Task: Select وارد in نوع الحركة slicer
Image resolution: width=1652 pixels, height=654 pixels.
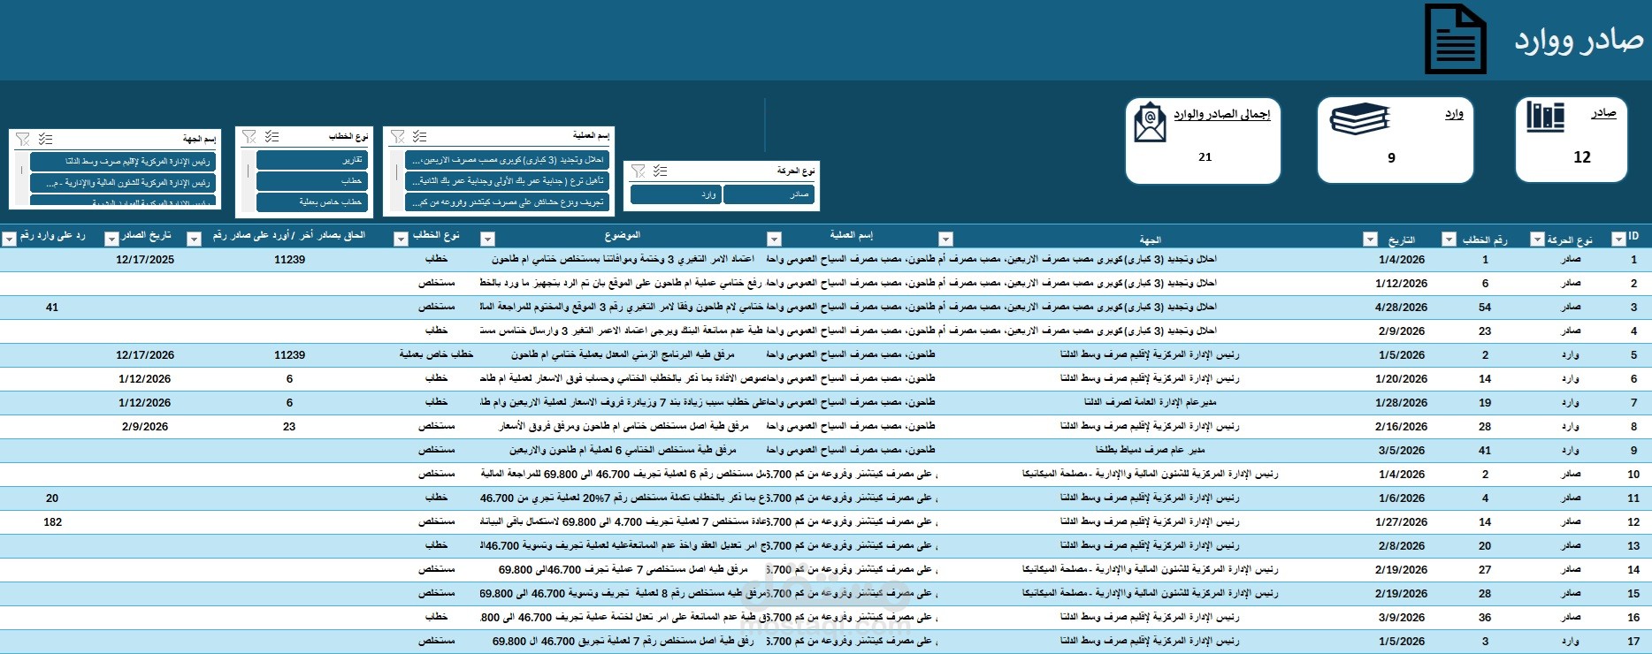Action: pyautogui.click(x=676, y=194)
